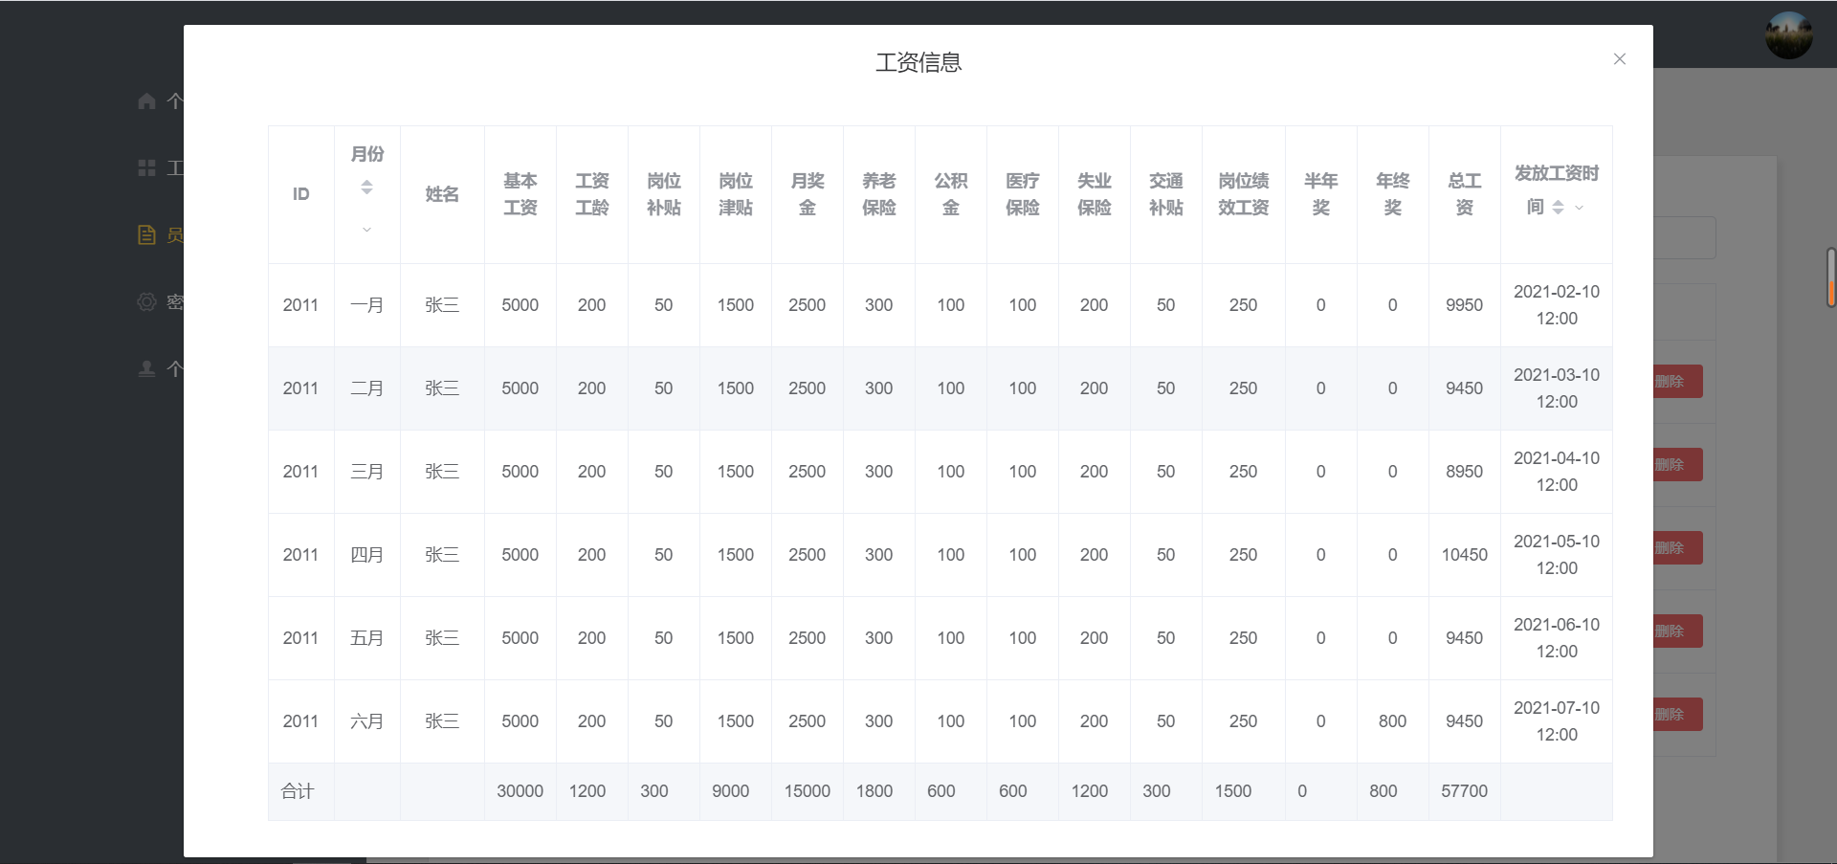Click the 岗位绩效工资 column header
The width and height of the screenshot is (1837, 864).
point(1244,194)
